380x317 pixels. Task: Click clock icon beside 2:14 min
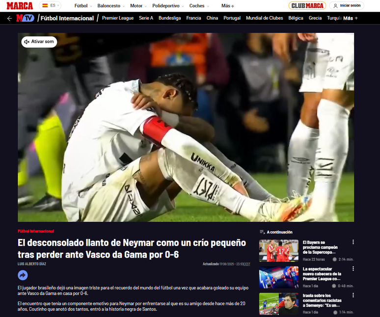(334, 260)
